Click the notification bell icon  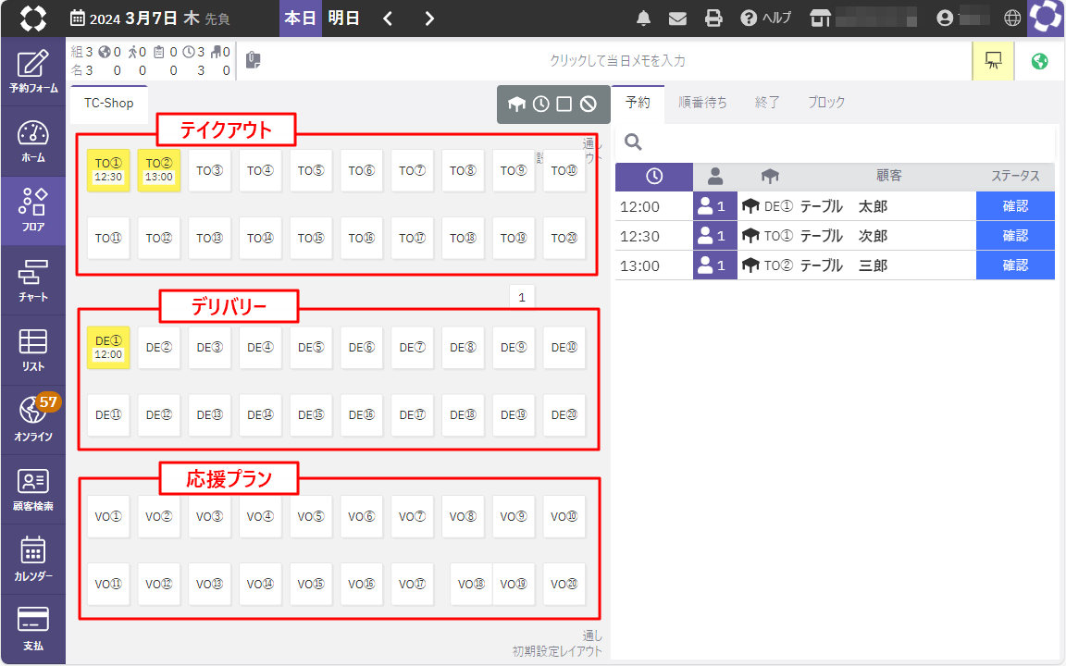pos(644,18)
